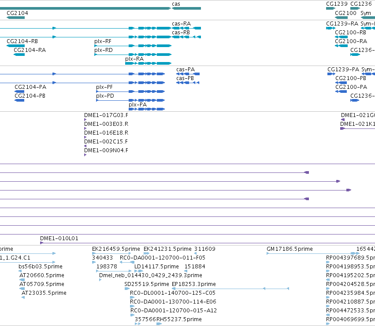375x326 pixels.
Task: Open the 'RC0-DL0001-140700-125-C05' label
Action: coord(173,293)
